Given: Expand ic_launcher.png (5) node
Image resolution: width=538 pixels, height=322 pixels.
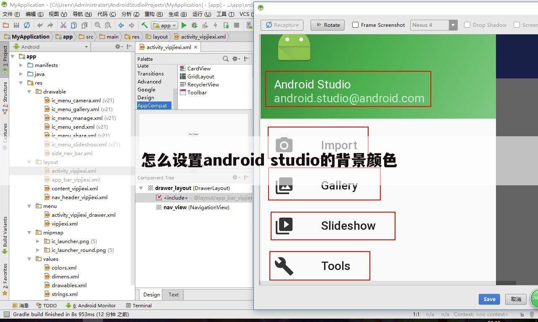Looking at the screenshot, I should click(38, 241).
